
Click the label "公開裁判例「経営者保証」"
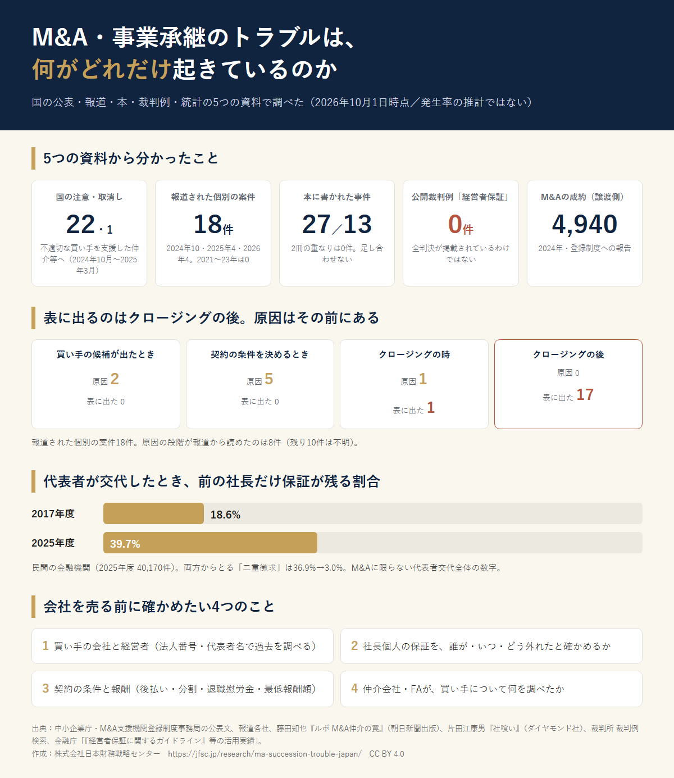click(x=461, y=197)
